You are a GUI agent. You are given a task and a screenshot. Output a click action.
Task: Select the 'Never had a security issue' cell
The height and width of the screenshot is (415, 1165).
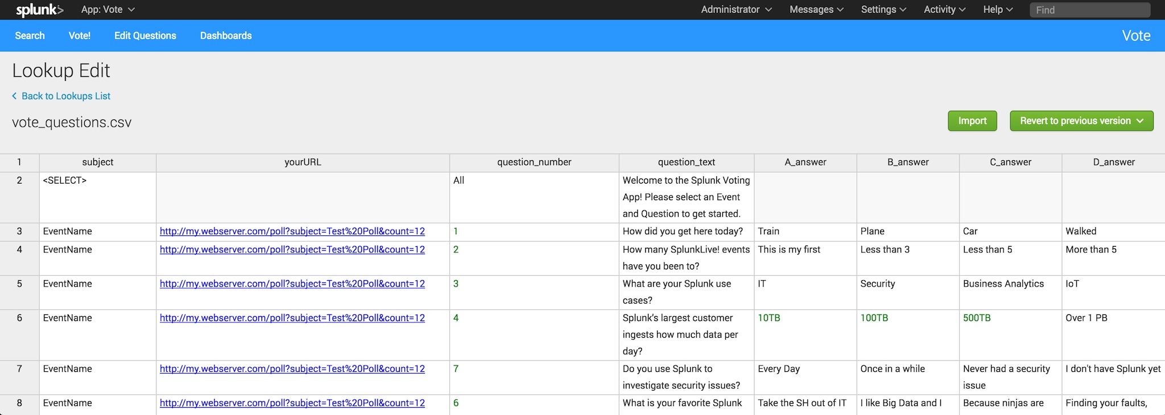click(x=1010, y=377)
